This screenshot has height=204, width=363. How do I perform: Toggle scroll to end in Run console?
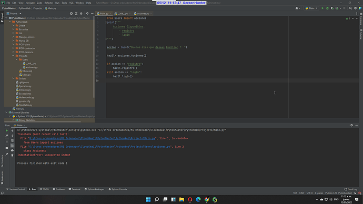[12, 146]
